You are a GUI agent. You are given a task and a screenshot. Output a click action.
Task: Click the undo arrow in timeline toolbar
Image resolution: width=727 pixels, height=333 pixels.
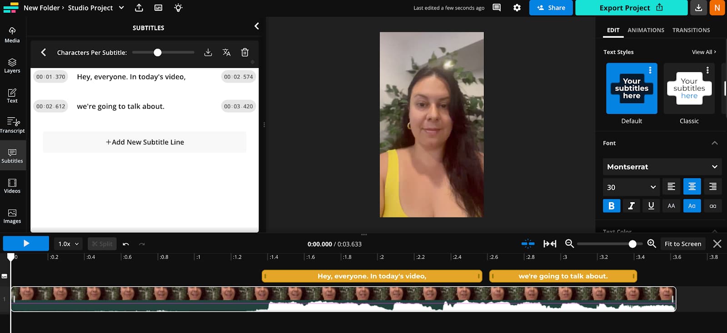click(x=126, y=244)
